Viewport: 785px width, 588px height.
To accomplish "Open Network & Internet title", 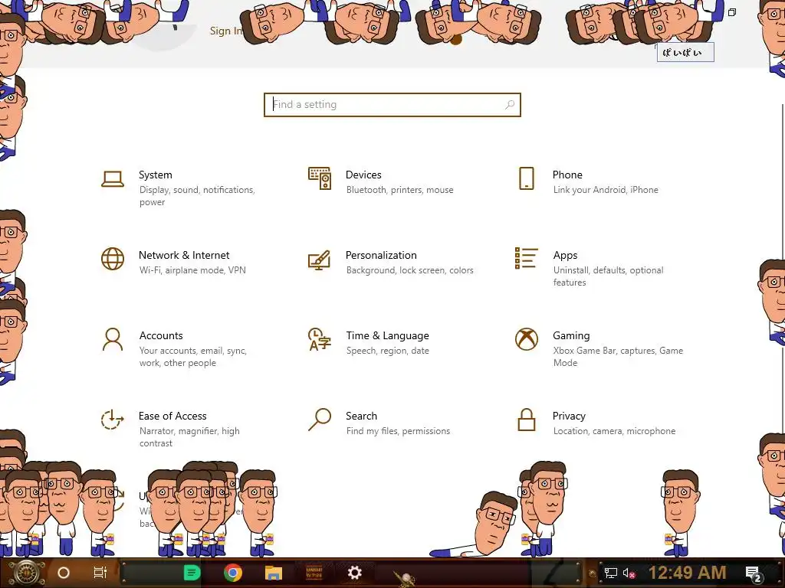I will tap(184, 255).
